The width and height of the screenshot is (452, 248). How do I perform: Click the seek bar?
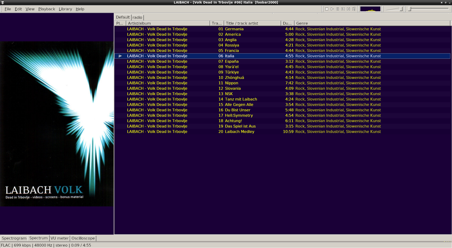click(428, 9)
